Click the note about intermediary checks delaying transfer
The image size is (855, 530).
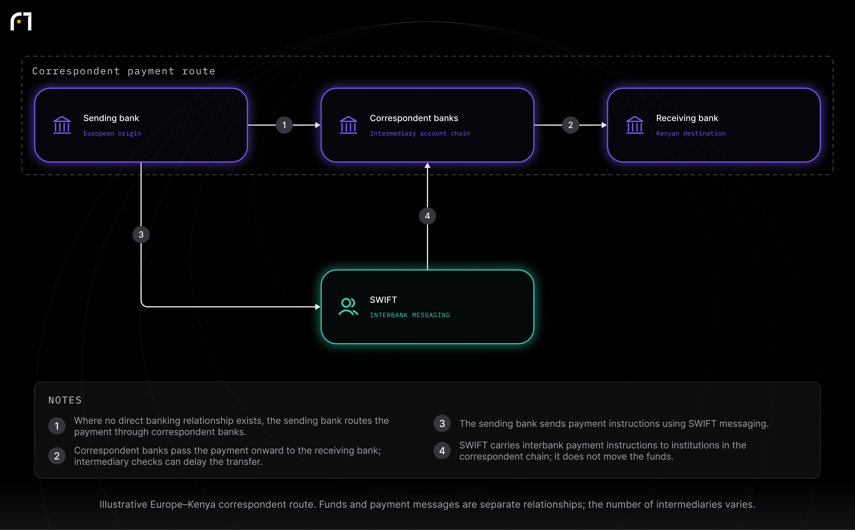(227, 456)
